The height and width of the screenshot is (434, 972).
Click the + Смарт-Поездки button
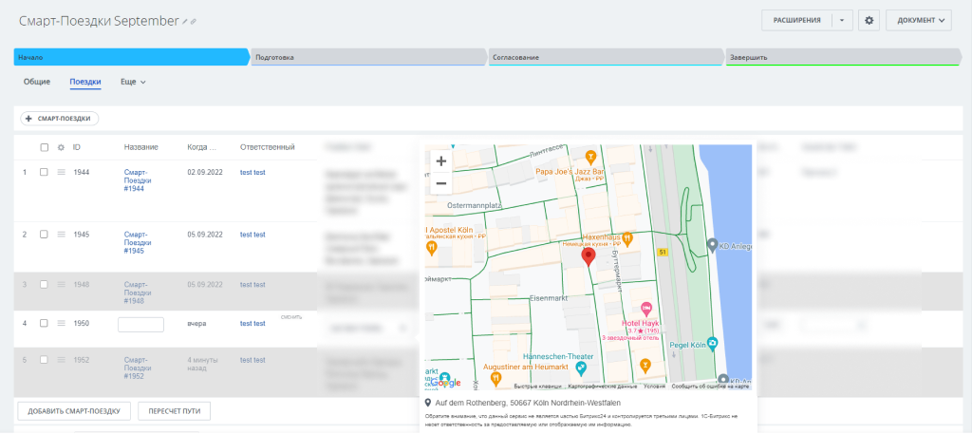[x=60, y=119]
